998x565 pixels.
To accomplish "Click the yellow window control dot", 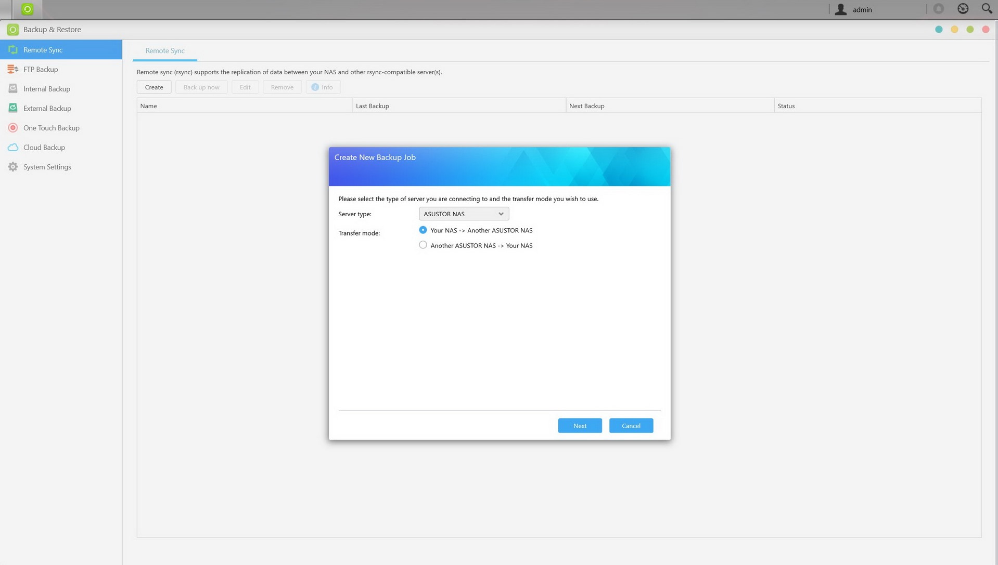I will (954, 30).
